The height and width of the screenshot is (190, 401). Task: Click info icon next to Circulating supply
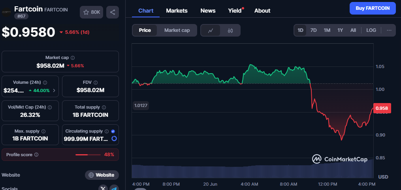[107, 131]
